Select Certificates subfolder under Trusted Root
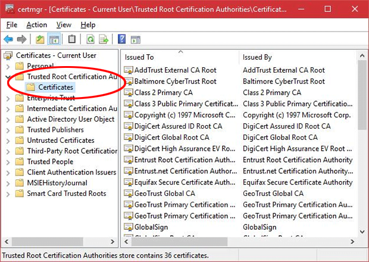The height and width of the screenshot is (262, 369). coord(51,88)
